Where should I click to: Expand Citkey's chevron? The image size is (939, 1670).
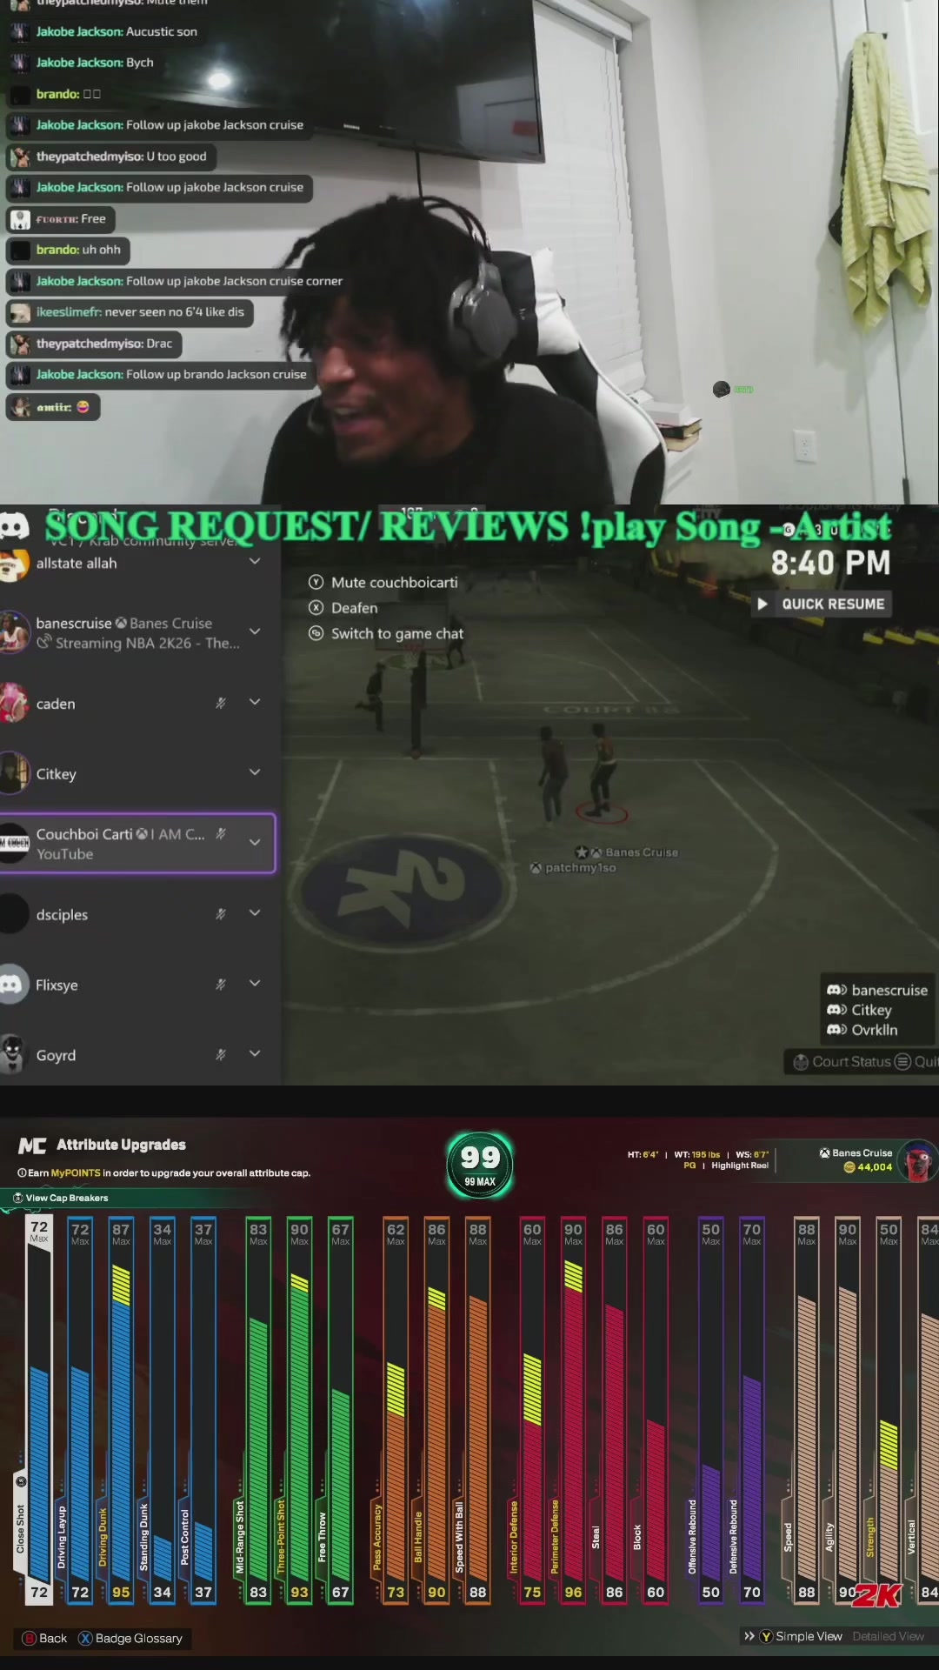(255, 772)
